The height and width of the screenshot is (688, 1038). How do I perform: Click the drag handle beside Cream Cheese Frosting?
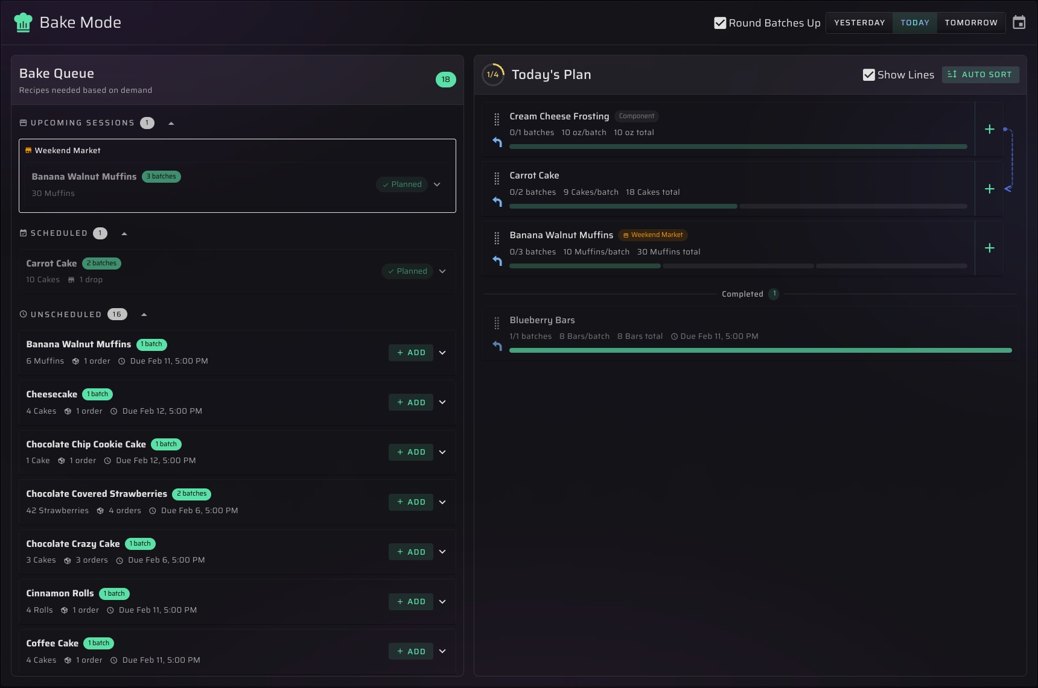[x=496, y=119]
